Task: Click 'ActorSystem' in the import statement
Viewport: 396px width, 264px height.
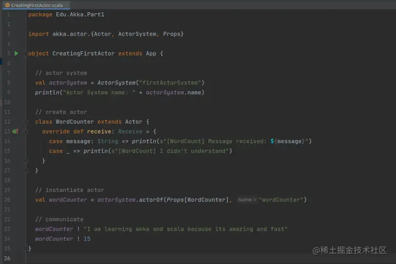Action: pyautogui.click(x=137, y=34)
